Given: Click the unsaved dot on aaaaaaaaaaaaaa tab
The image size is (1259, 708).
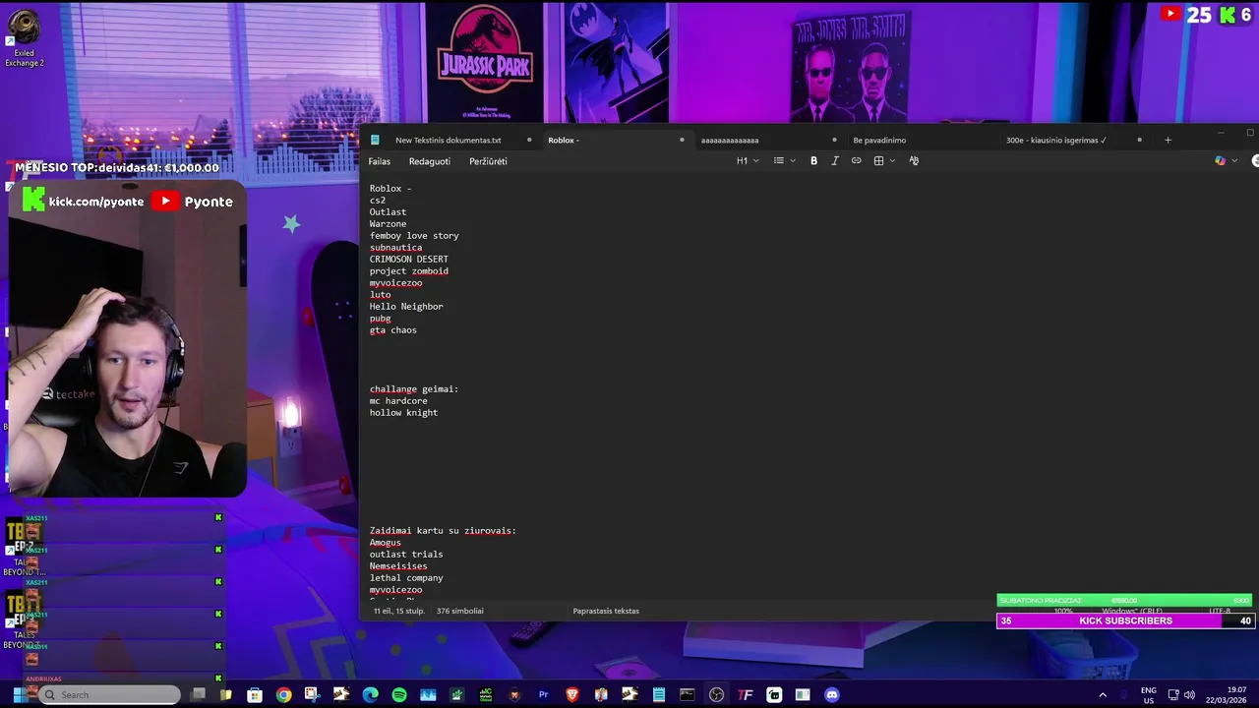Looking at the screenshot, I should (834, 141).
